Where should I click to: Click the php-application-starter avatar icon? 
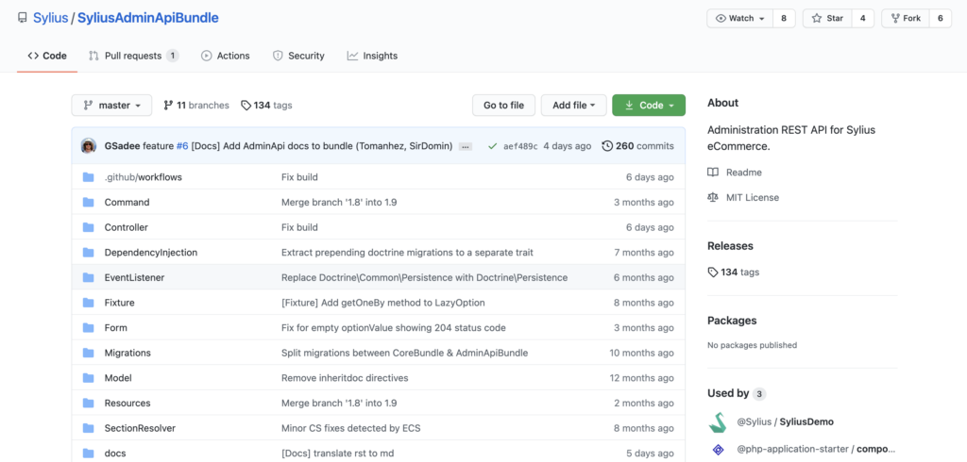[718, 450]
